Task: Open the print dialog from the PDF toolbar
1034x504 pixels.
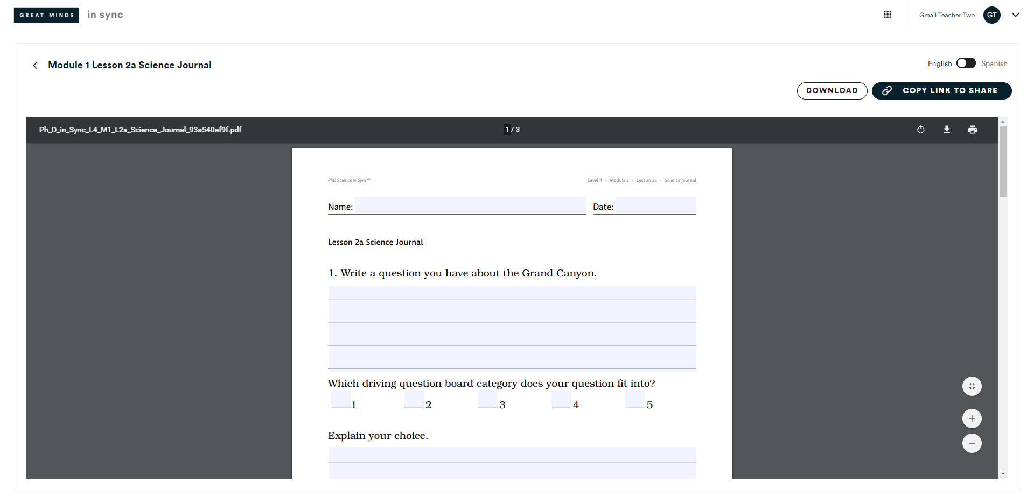Action: coord(973,130)
